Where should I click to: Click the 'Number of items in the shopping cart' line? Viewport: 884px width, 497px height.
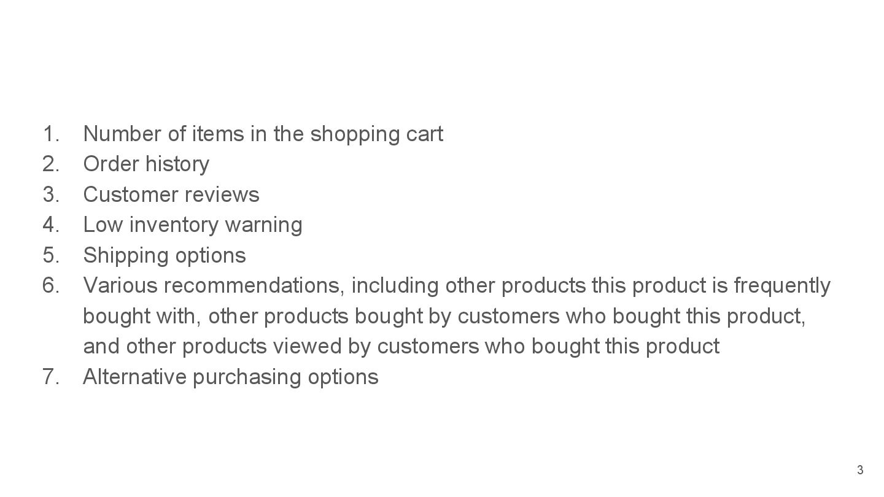click(x=263, y=134)
